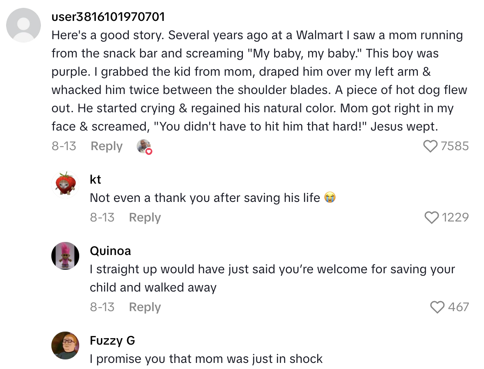Like Quinoa's you're welcome comment
Screen dimensions: 484x369
[437, 308]
